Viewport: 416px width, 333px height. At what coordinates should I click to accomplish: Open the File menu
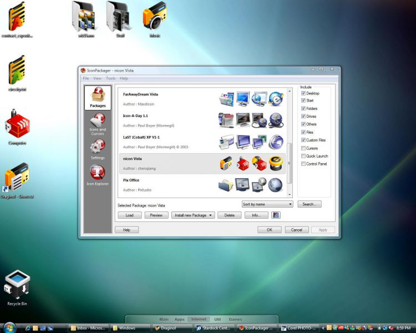(x=85, y=78)
